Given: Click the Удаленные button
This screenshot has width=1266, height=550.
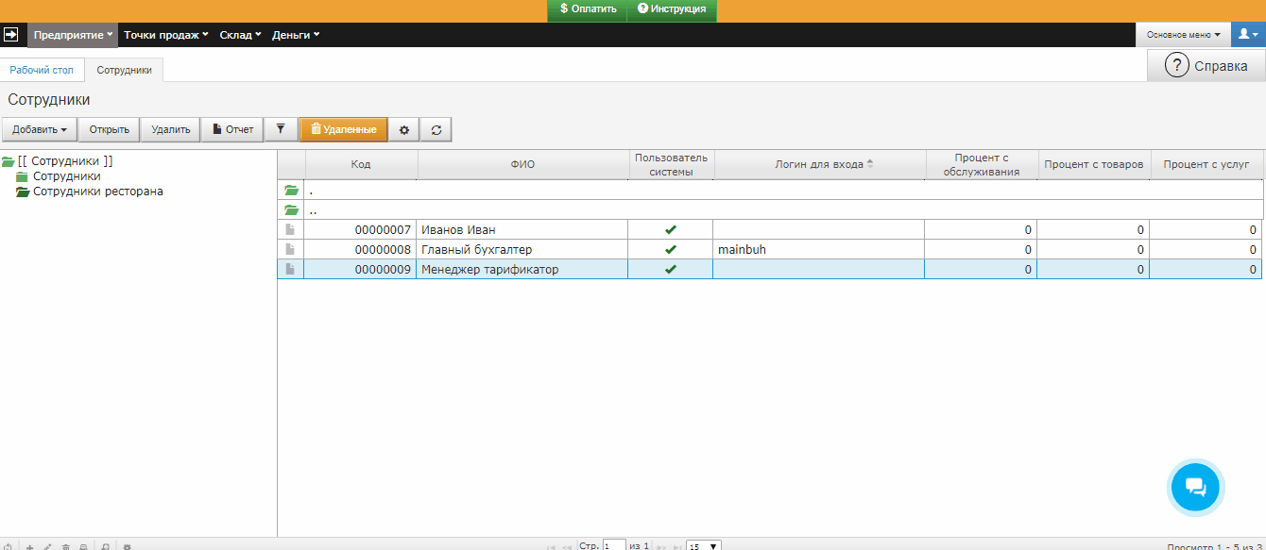Looking at the screenshot, I should coord(343,129).
